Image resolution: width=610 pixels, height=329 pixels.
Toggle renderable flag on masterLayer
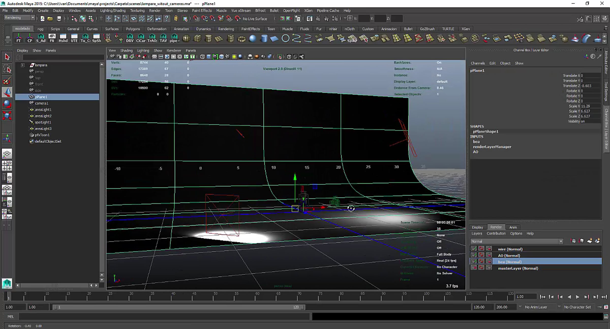pos(474,268)
